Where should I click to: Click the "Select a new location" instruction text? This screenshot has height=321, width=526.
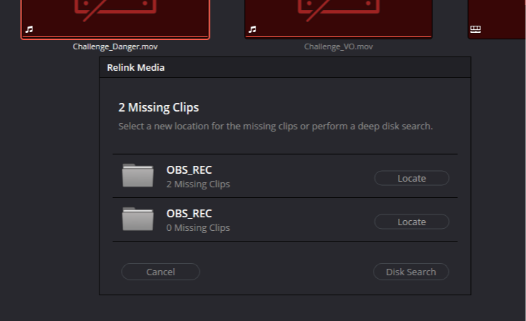pyautogui.click(x=275, y=127)
